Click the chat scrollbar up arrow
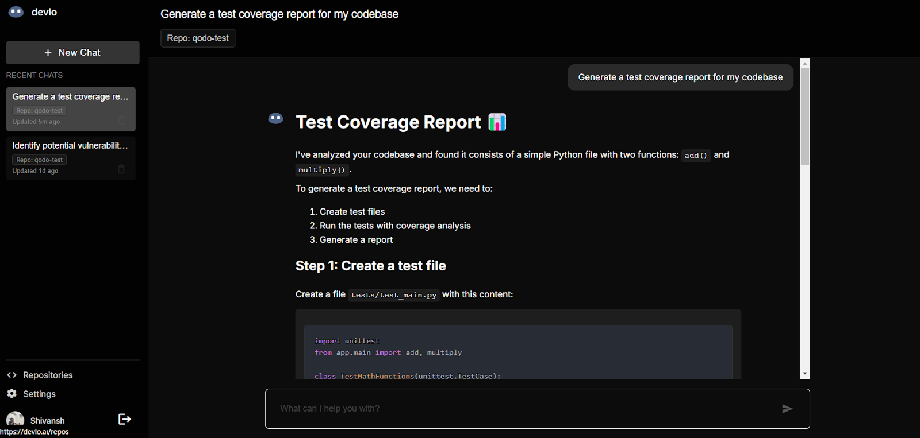This screenshot has height=438, width=920. click(805, 63)
